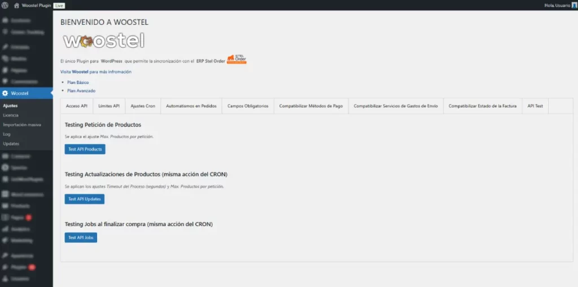Open Compatibilizar Métodos de Pago tab

click(x=311, y=106)
